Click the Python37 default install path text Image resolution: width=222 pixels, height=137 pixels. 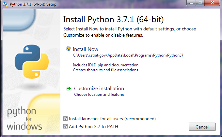click(128, 55)
